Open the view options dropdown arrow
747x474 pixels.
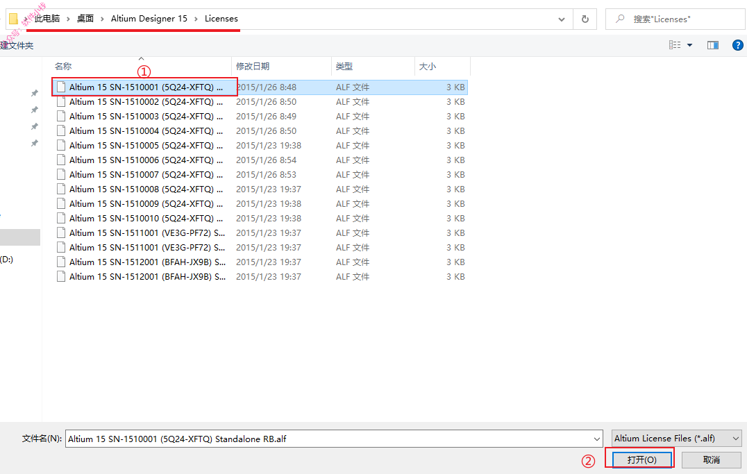click(689, 45)
